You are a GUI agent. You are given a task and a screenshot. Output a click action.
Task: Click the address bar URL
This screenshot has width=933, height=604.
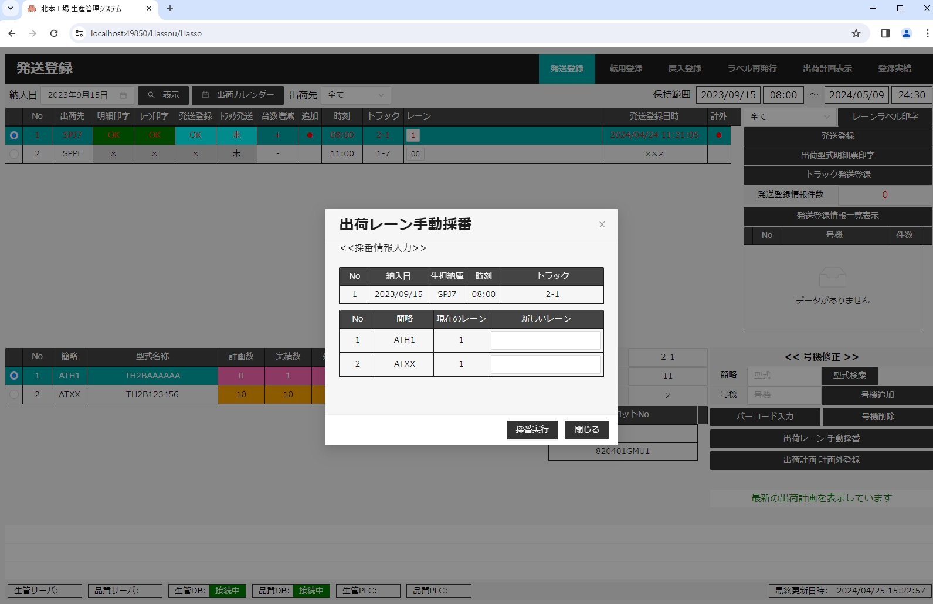(146, 33)
